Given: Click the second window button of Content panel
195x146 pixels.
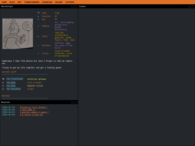Looking at the screenshot, I should (x=192, y=6).
